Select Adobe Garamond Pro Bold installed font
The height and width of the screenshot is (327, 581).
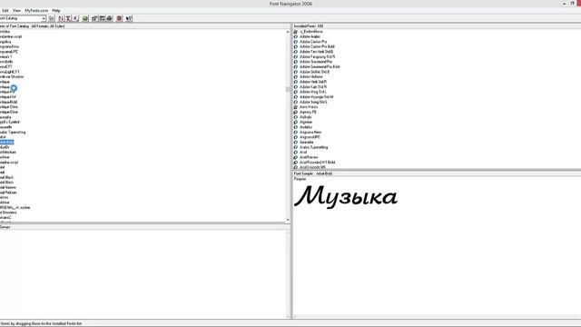coord(320,66)
